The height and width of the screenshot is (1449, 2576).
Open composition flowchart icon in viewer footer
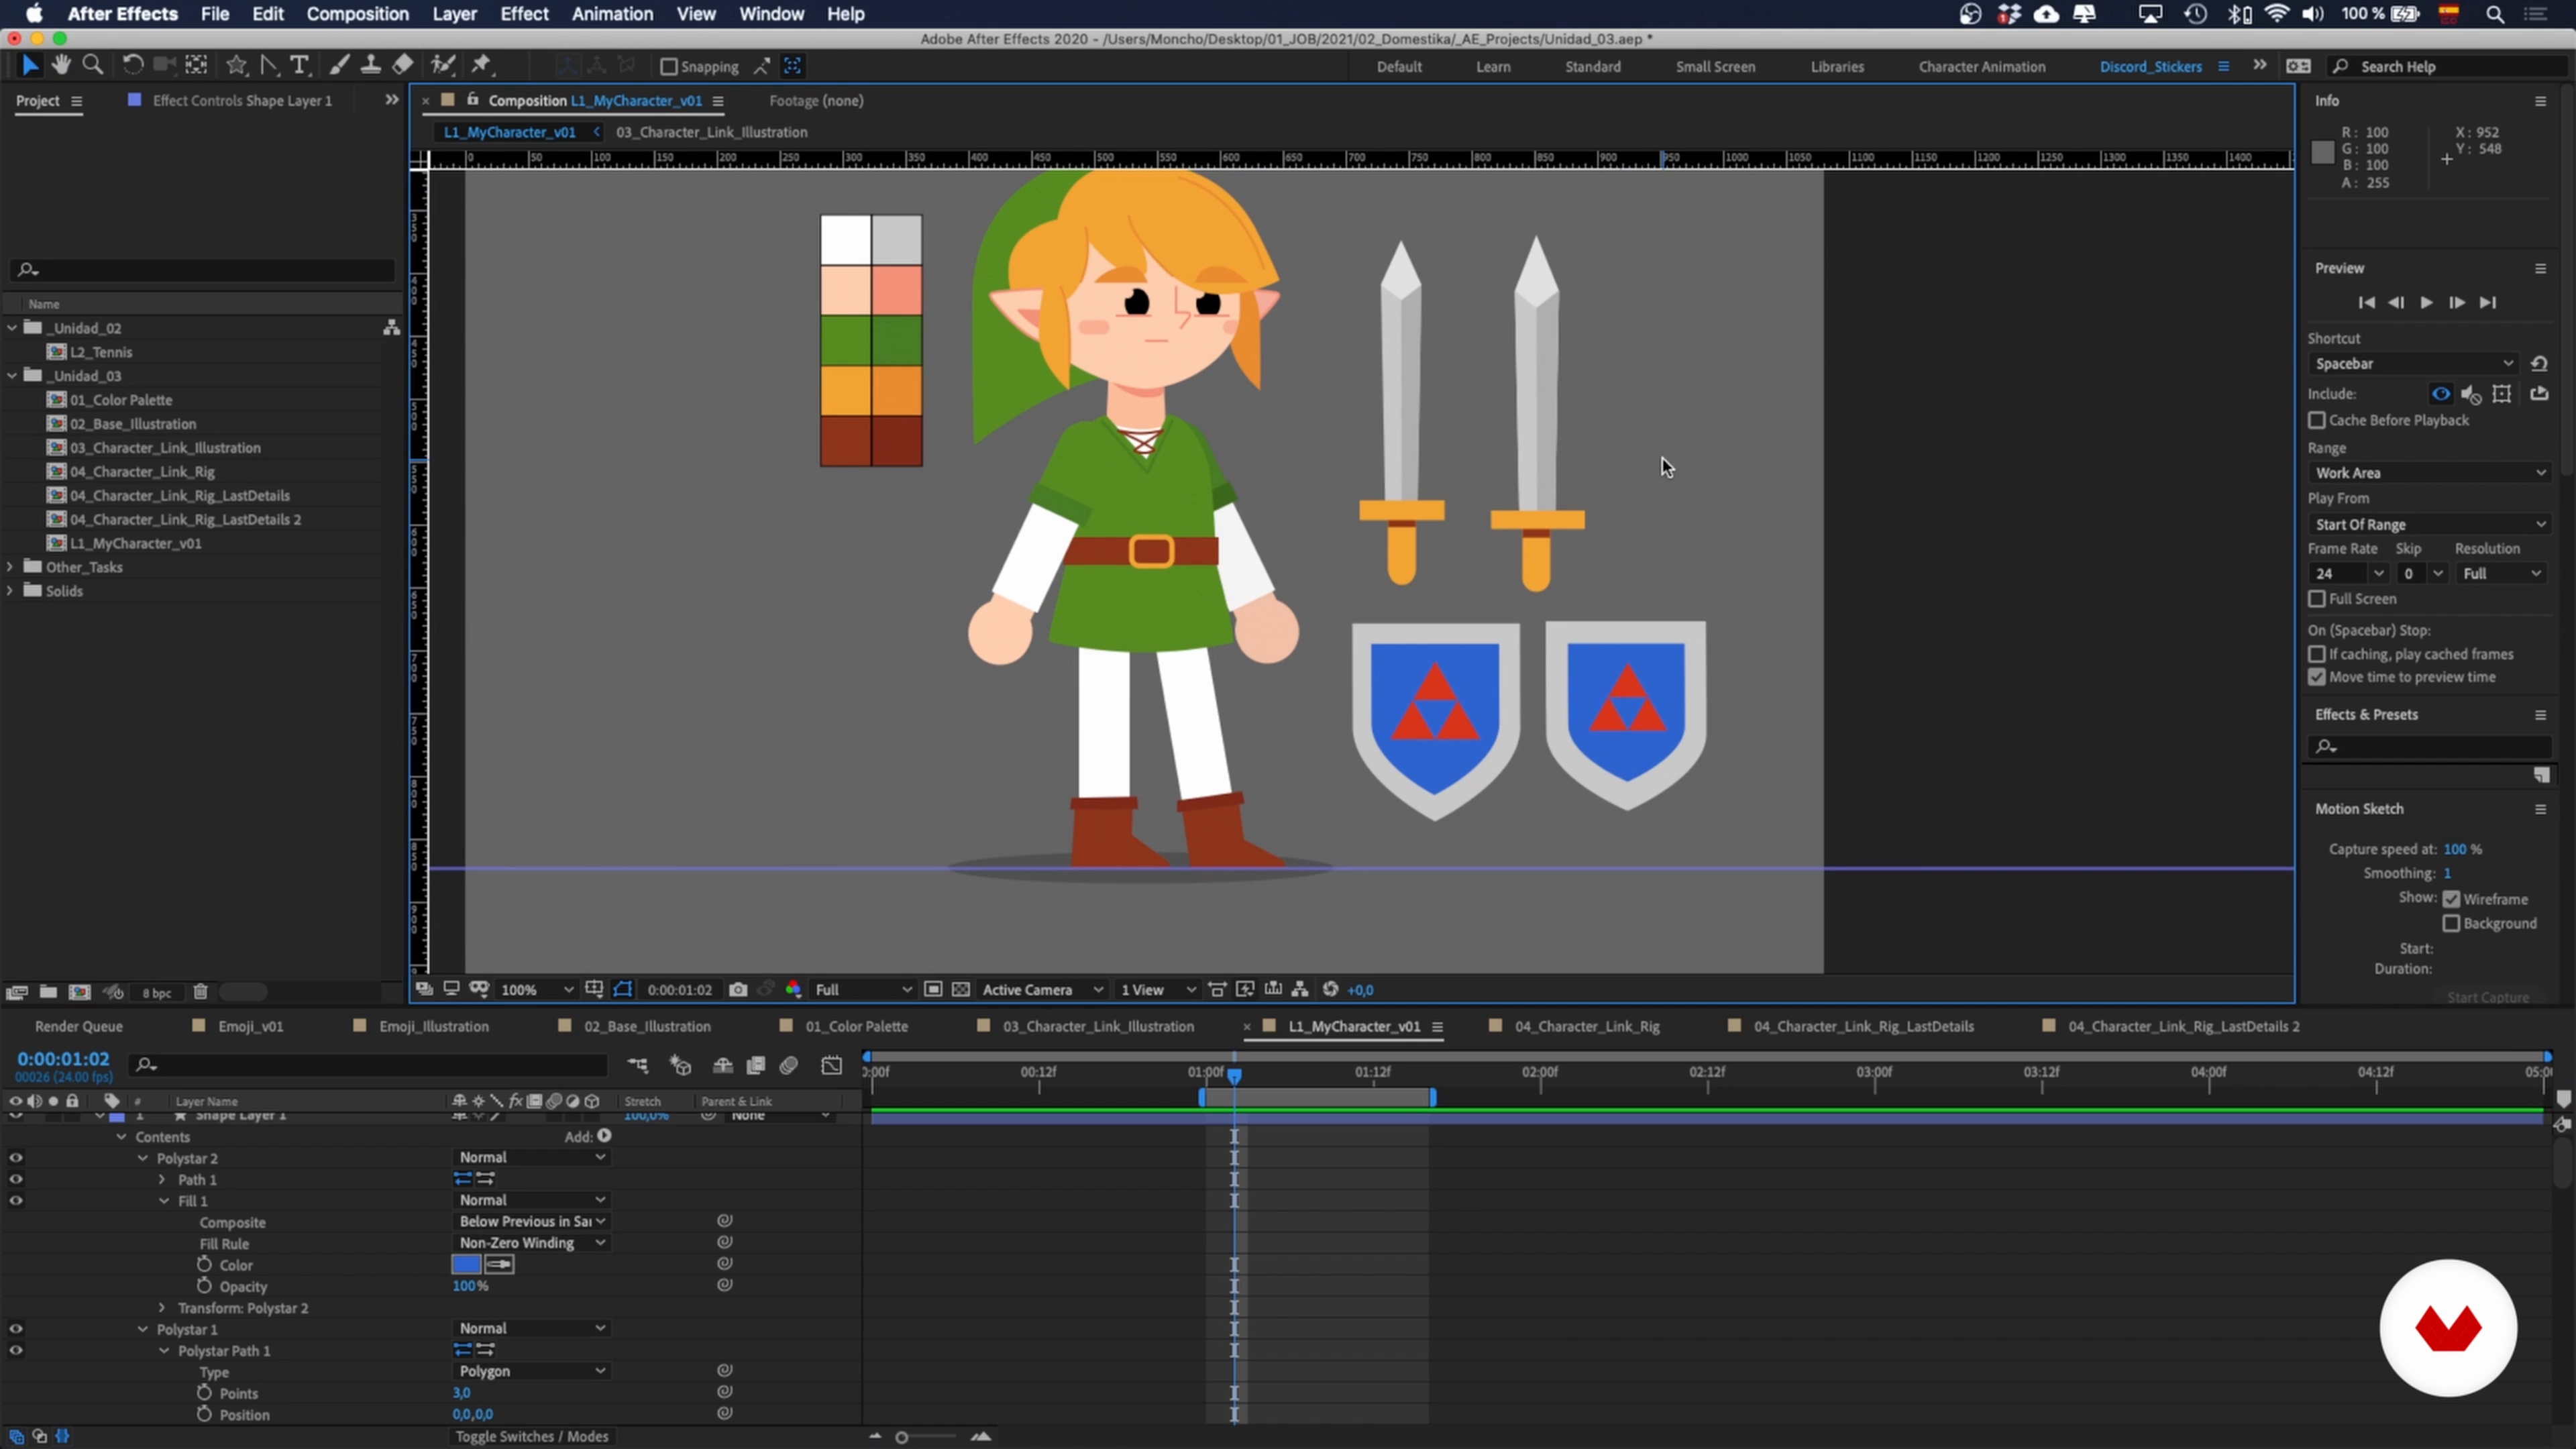1300,989
